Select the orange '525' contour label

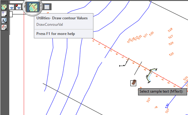171,54
